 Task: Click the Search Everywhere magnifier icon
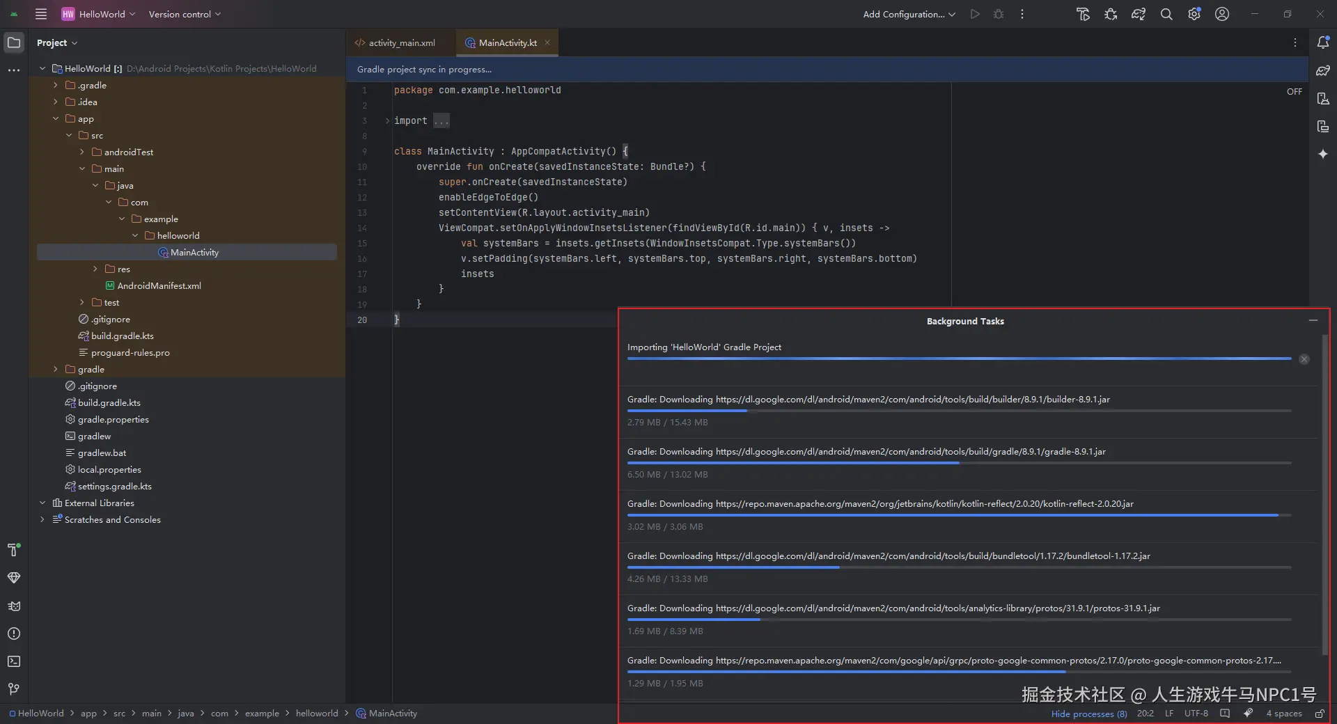[1166, 14]
